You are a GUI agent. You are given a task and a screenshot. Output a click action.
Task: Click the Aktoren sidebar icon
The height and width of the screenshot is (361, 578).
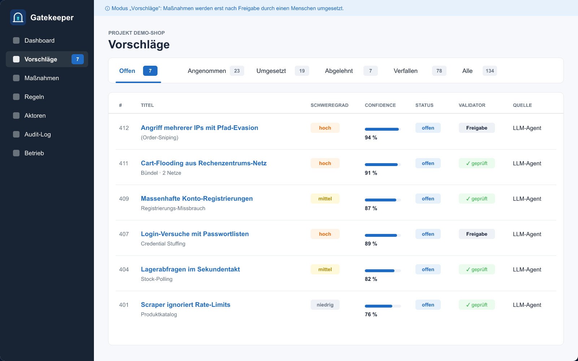16,116
